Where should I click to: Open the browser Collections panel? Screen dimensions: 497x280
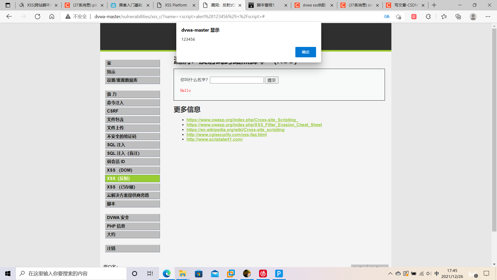pos(458,16)
